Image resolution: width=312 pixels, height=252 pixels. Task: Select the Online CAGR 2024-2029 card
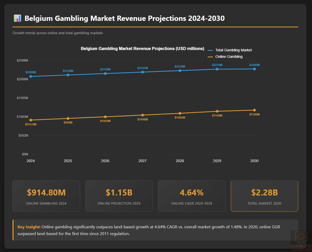[192, 196]
